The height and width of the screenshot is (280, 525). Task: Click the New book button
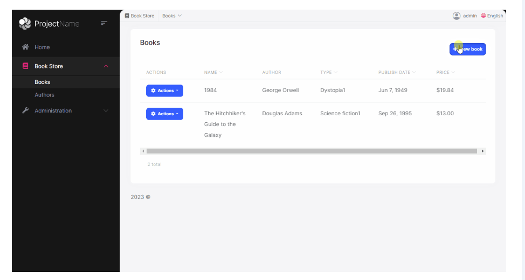coord(467,49)
